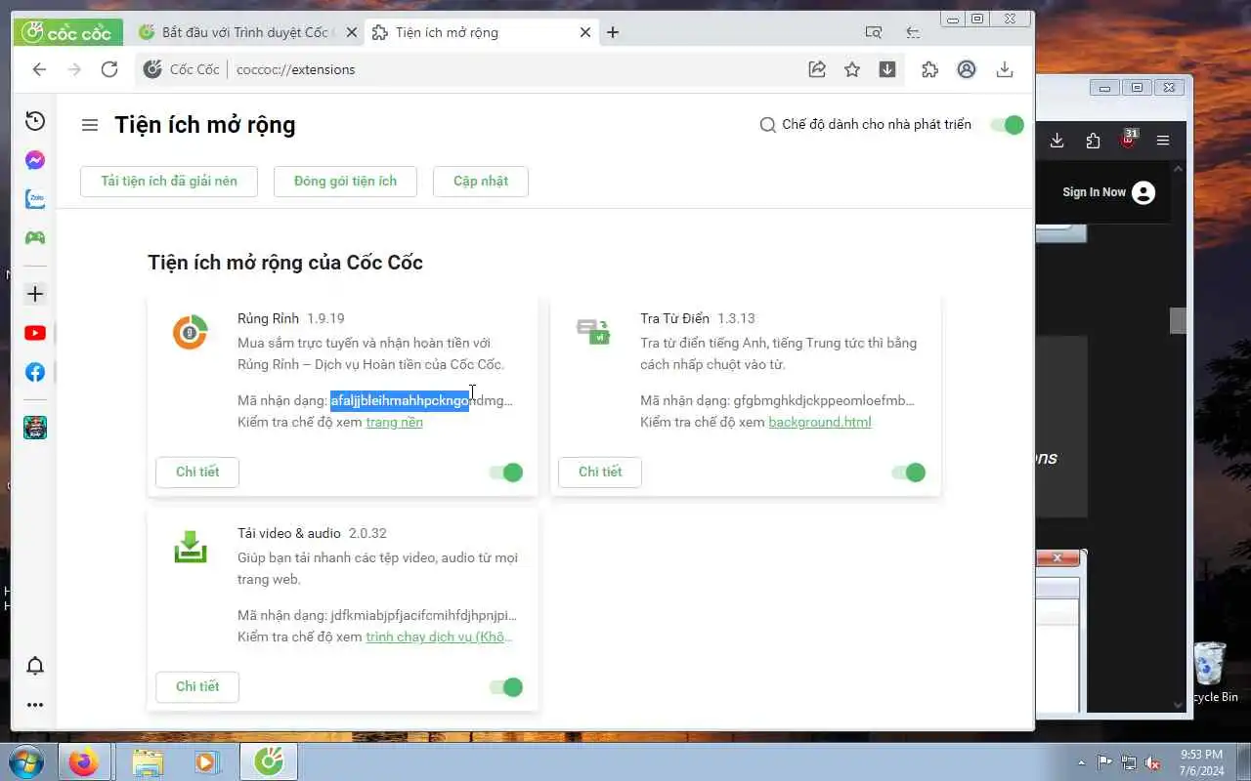Image resolution: width=1251 pixels, height=781 pixels.
Task: Open the extensions puzzle icon
Action: pyautogui.click(x=930, y=69)
